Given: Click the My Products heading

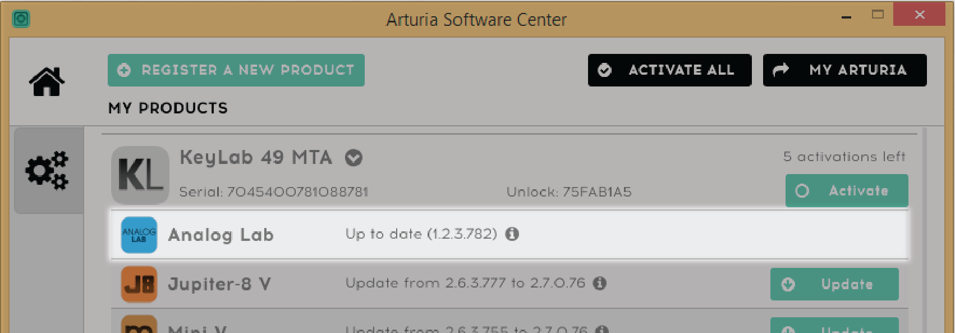Looking at the screenshot, I should tap(168, 108).
